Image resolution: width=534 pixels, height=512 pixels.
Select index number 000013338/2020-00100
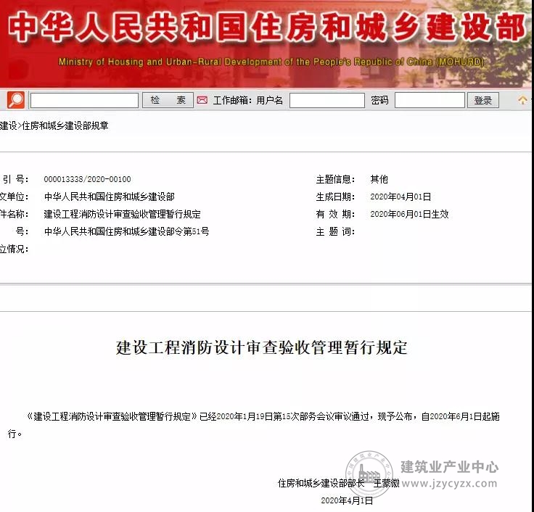pyautogui.click(x=87, y=179)
